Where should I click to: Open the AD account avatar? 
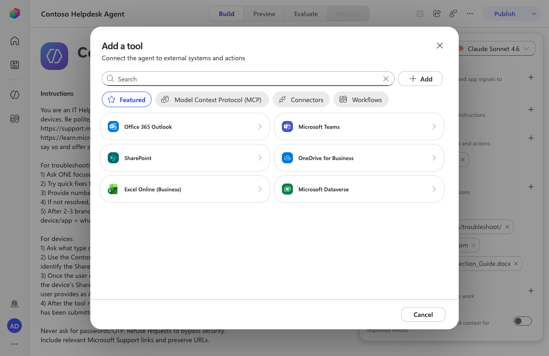point(14,326)
